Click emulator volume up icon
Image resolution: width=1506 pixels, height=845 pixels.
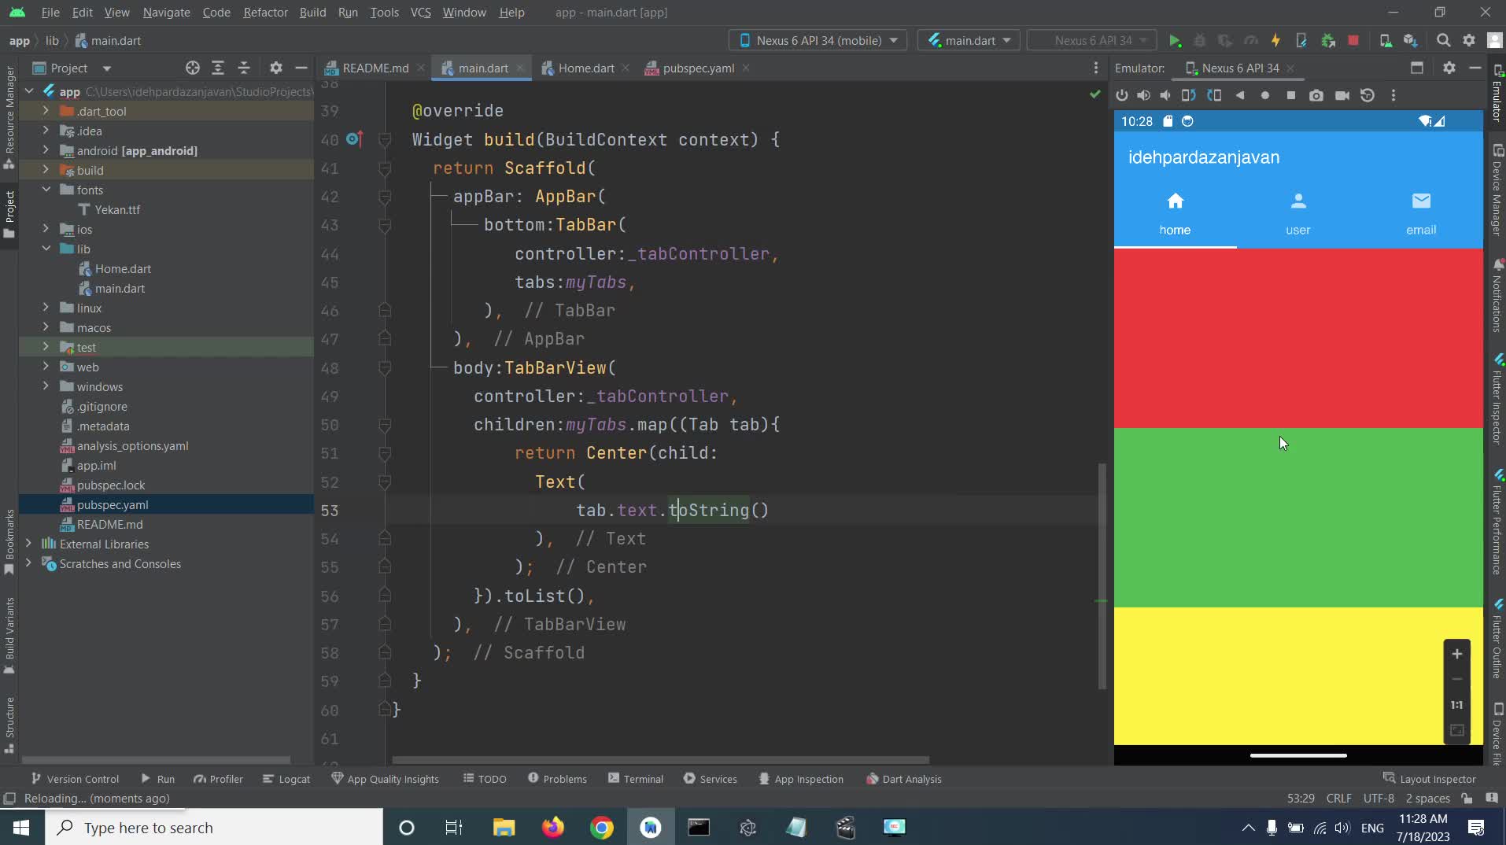coord(1143,95)
